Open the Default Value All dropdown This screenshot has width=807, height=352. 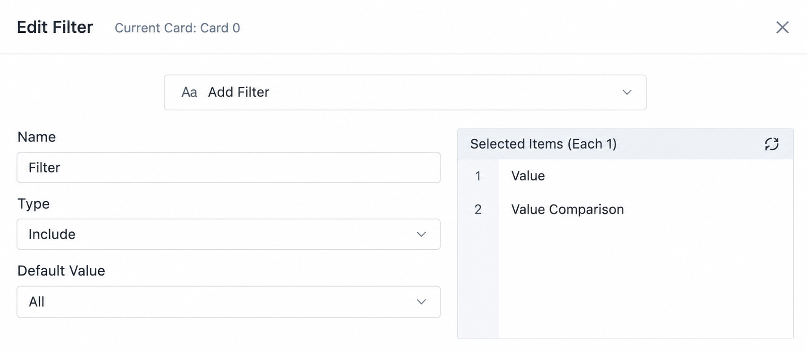click(228, 301)
